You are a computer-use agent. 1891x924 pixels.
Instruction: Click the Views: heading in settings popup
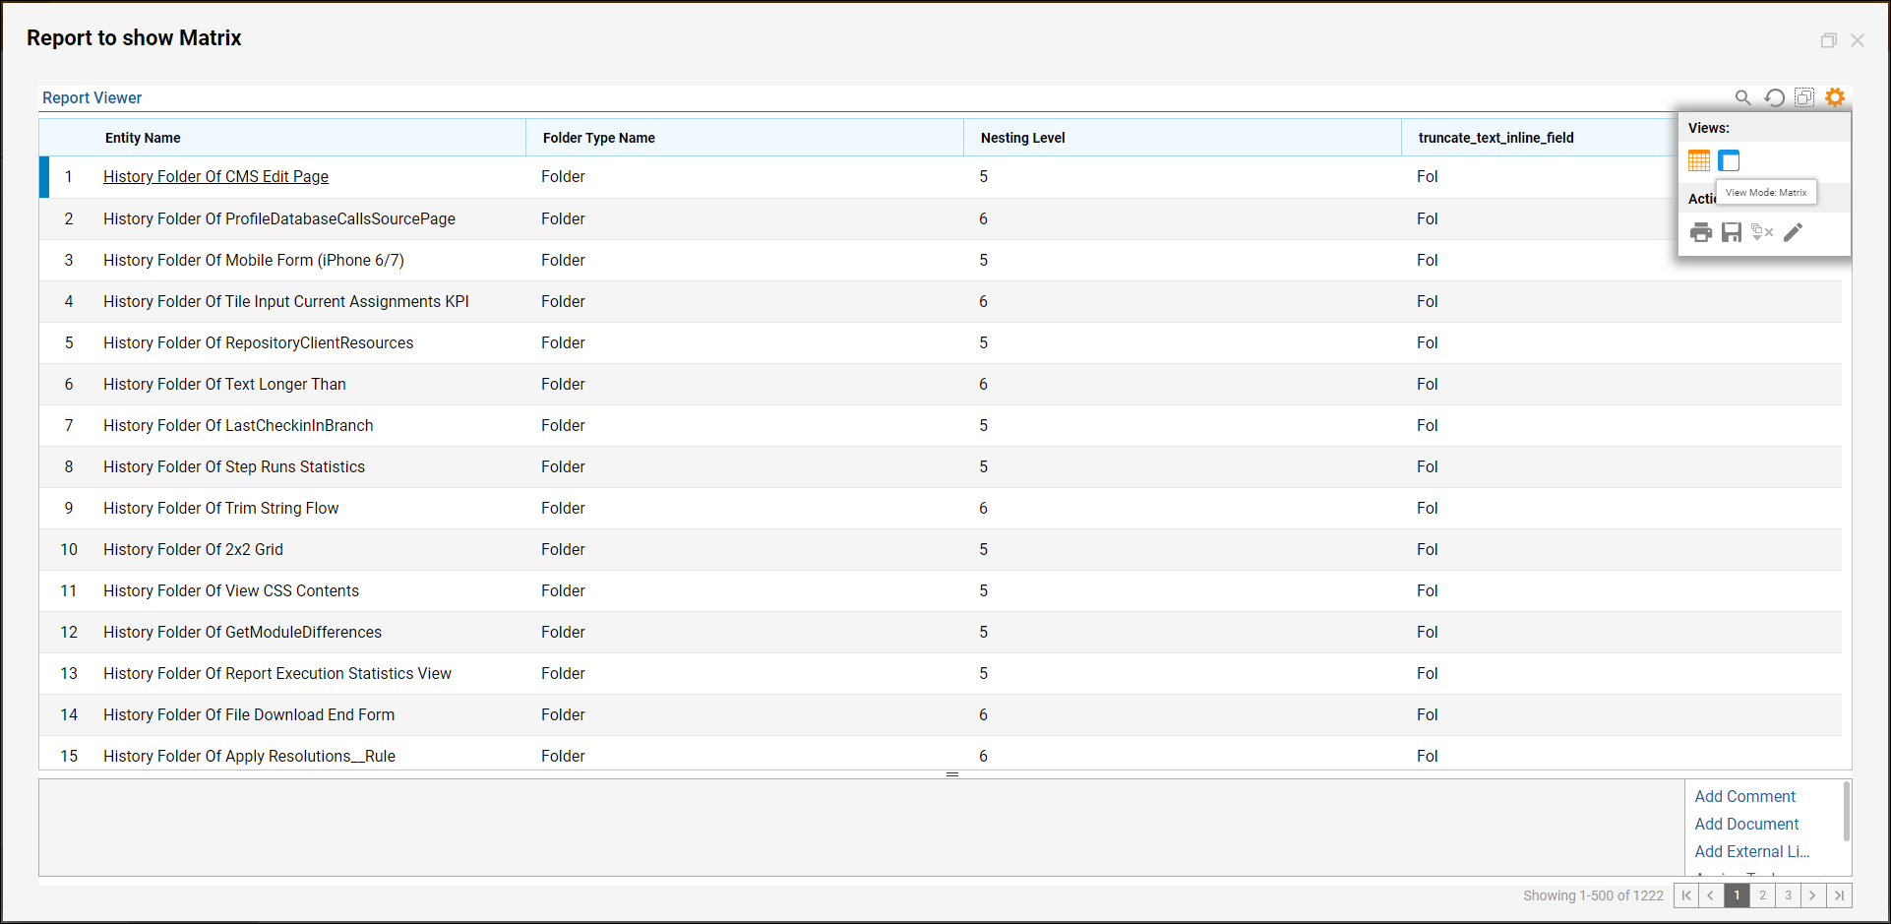click(1708, 128)
